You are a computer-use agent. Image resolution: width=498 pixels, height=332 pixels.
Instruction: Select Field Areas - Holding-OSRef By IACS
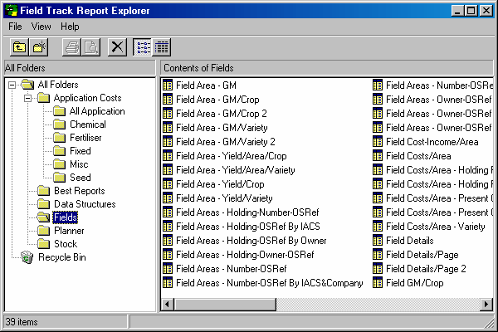247,227
